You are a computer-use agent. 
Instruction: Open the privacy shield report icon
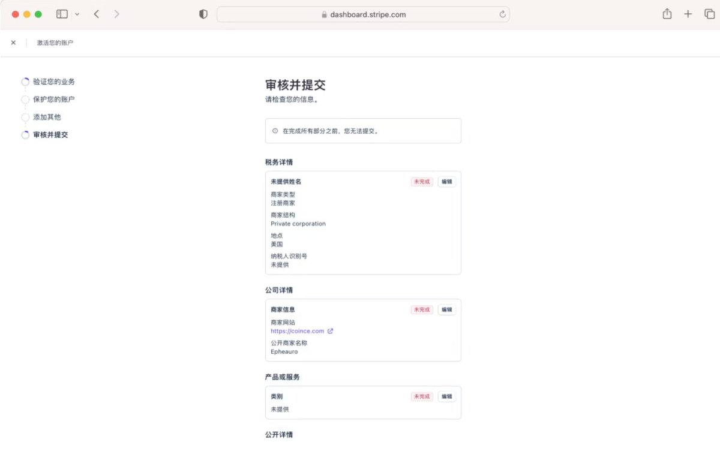coord(203,14)
